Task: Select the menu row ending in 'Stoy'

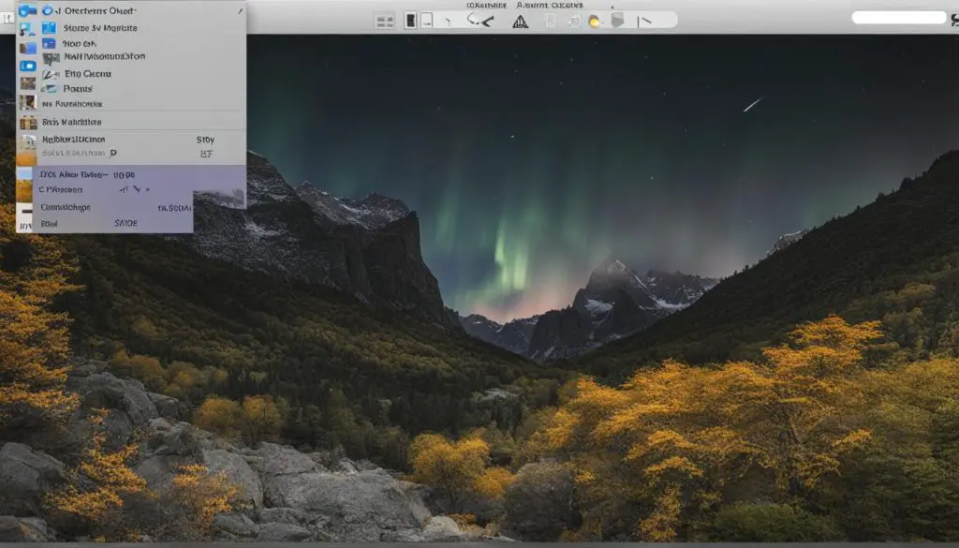Action: tap(142, 140)
